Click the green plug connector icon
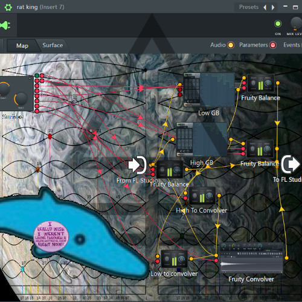 tap(5, 25)
